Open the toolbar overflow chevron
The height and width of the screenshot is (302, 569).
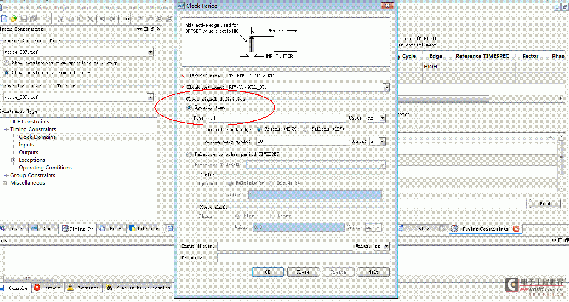click(127, 19)
